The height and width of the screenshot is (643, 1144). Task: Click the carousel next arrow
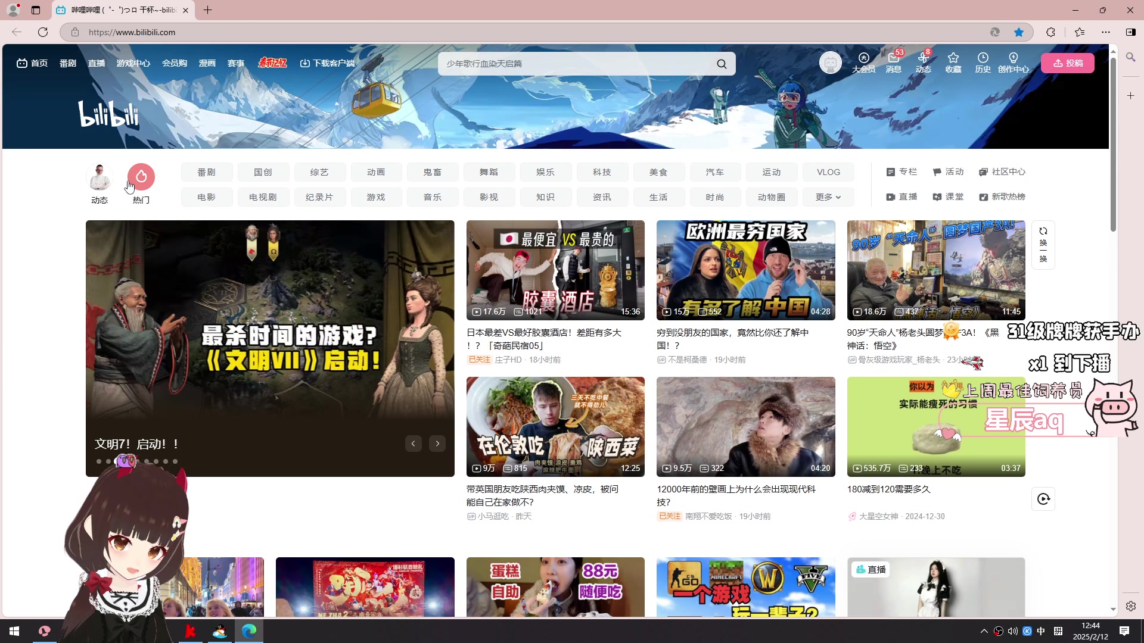[x=437, y=444]
